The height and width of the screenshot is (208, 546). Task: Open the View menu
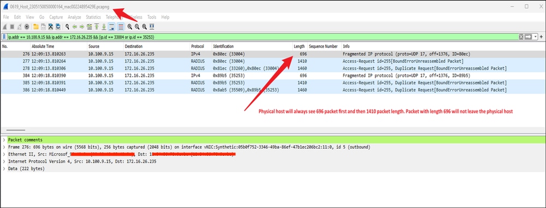point(30,17)
